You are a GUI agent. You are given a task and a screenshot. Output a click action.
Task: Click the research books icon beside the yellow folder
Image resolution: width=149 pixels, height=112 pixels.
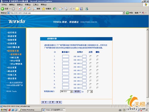pyautogui.click(x=81, y=9)
